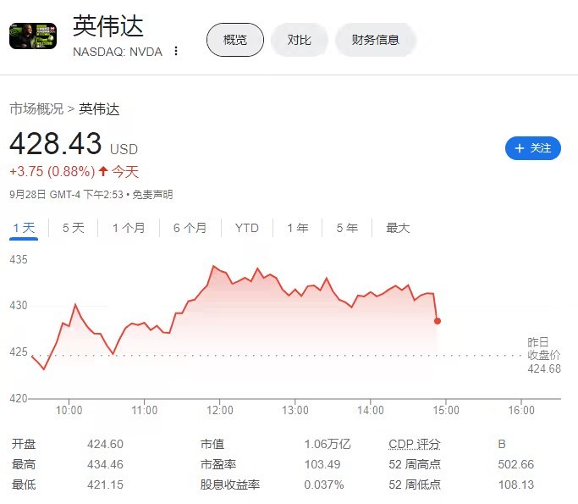Click the 开盘 value 424.60
This screenshot has width=578, height=504.
click(x=105, y=444)
